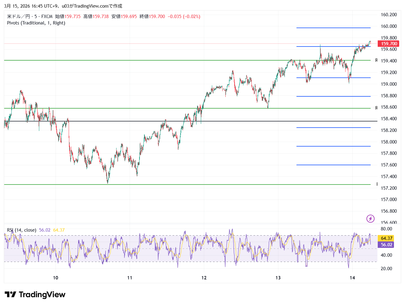
Task: Open the Pivots (Traditional, 1, Right) indicator legend
Action: 36,23
